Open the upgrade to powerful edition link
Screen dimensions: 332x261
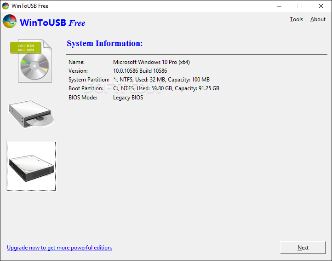59,248
